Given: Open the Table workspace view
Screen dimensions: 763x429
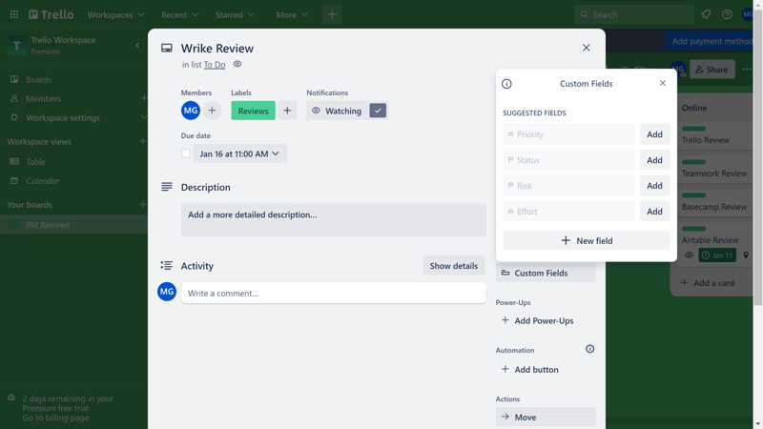Looking at the screenshot, I should (35, 161).
